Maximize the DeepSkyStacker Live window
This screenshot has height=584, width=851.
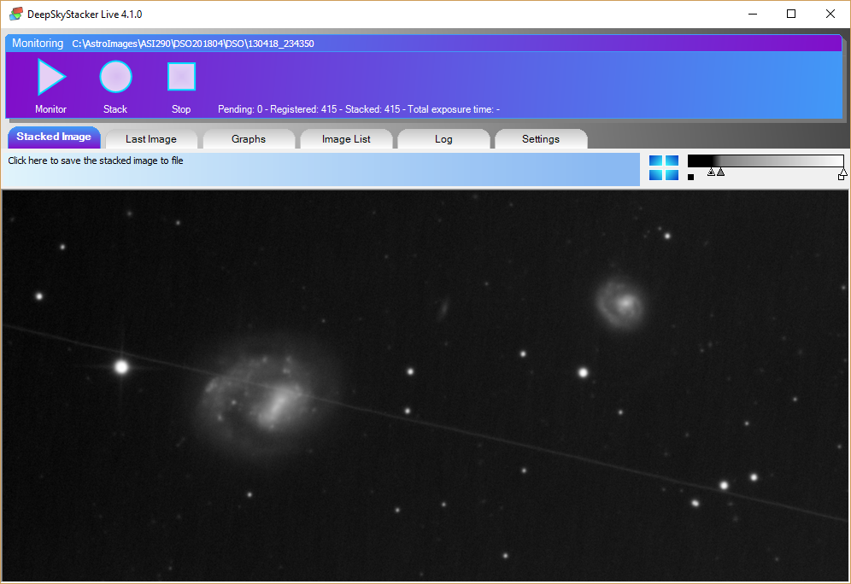coord(791,14)
